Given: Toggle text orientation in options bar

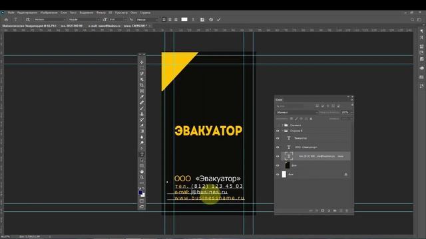Looking at the screenshot, I should [27, 19].
